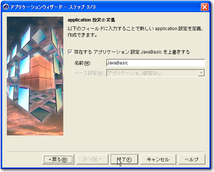
Task: Click the J application icon in title bar
Action: (6, 7)
